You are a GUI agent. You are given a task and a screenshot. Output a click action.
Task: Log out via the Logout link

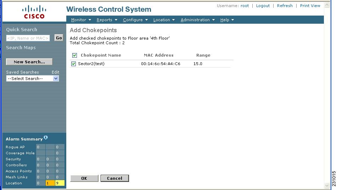(x=263, y=6)
